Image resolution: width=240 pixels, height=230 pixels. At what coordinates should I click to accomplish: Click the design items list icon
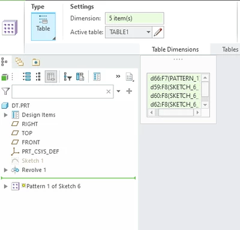pyautogui.click(x=97, y=76)
